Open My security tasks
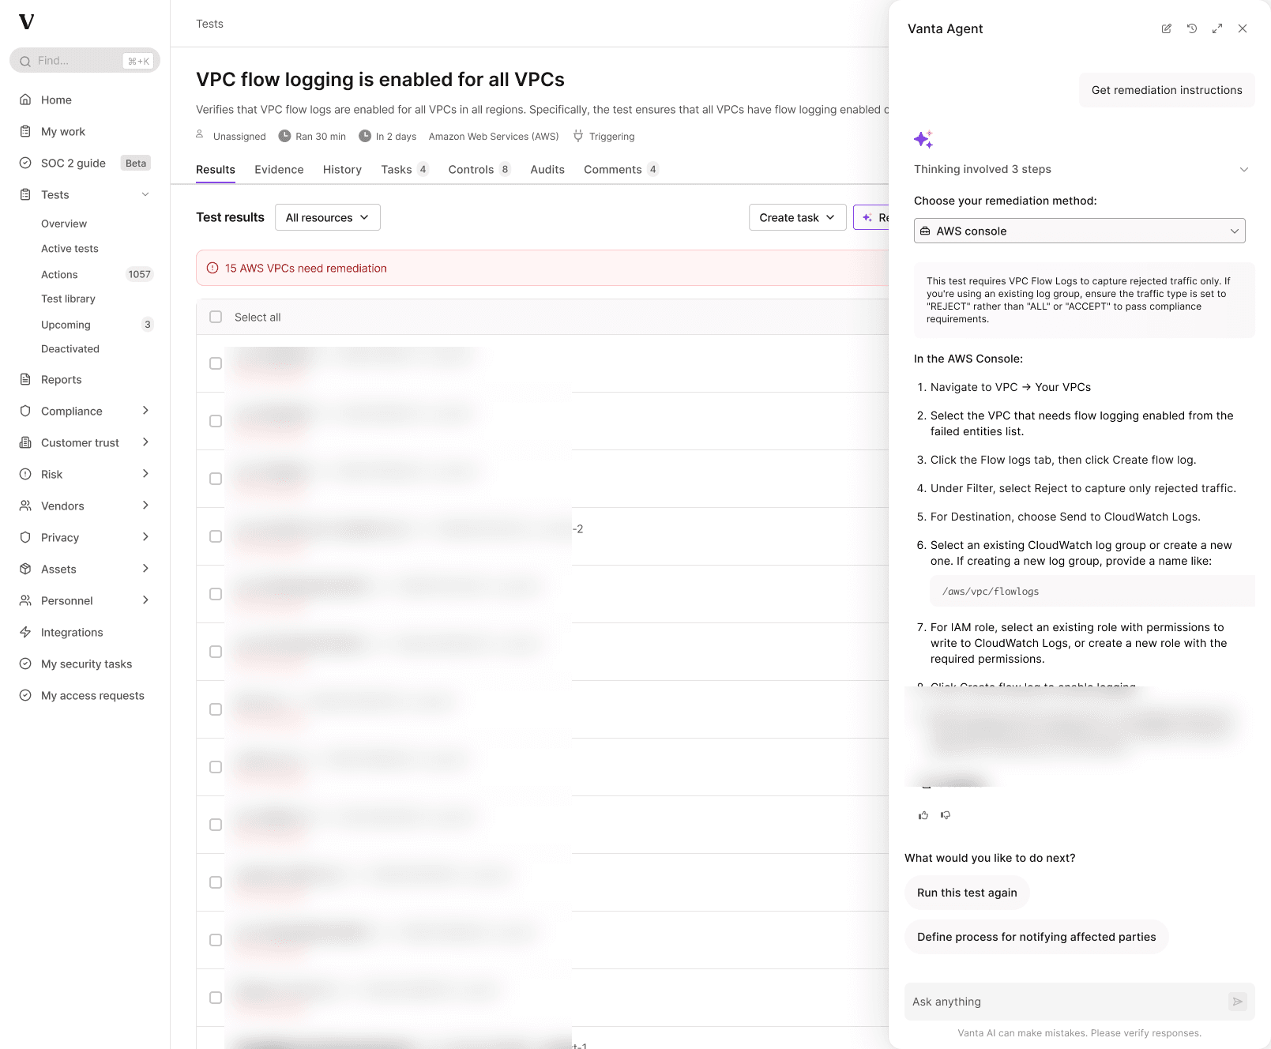The height and width of the screenshot is (1049, 1271). [86, 664]
